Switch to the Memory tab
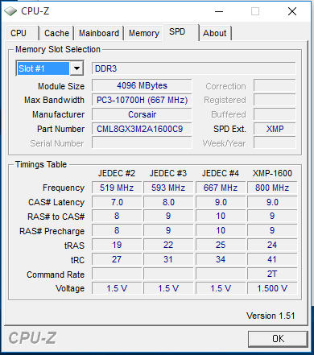Viewport: 314px width, 355px height. [144, 33]
